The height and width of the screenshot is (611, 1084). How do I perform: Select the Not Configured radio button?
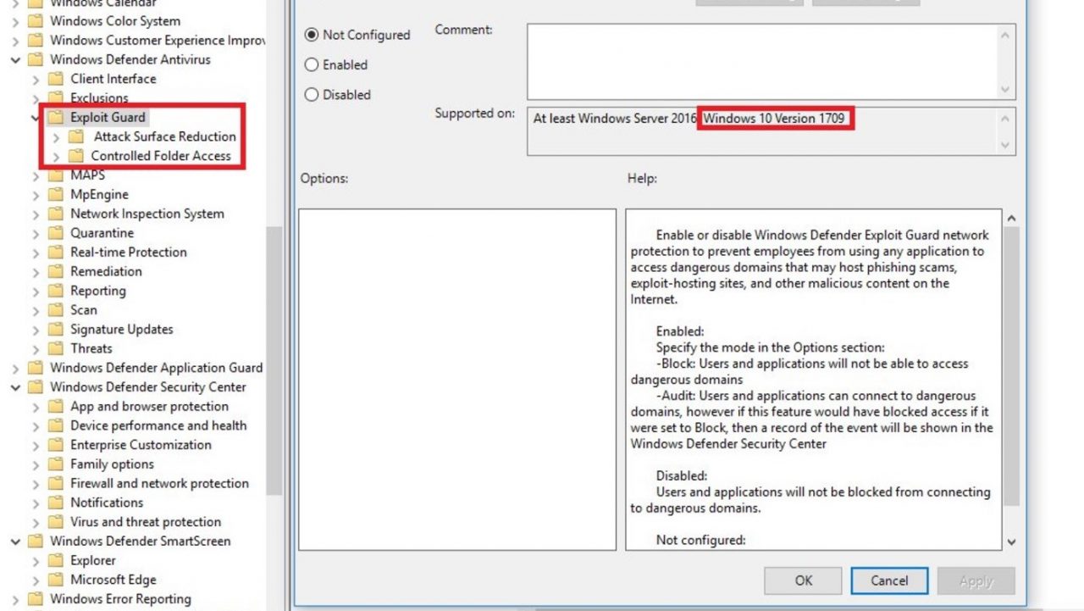click(x=312, y=35)
